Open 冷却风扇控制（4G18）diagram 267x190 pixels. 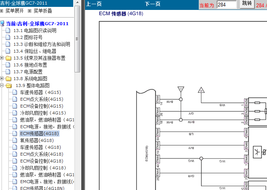43,168
